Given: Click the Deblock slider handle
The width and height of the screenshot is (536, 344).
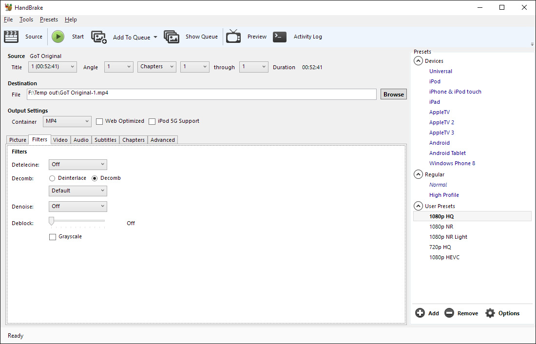Looking at the screenshot, I should pyautogui.click(x=51, y=221).
